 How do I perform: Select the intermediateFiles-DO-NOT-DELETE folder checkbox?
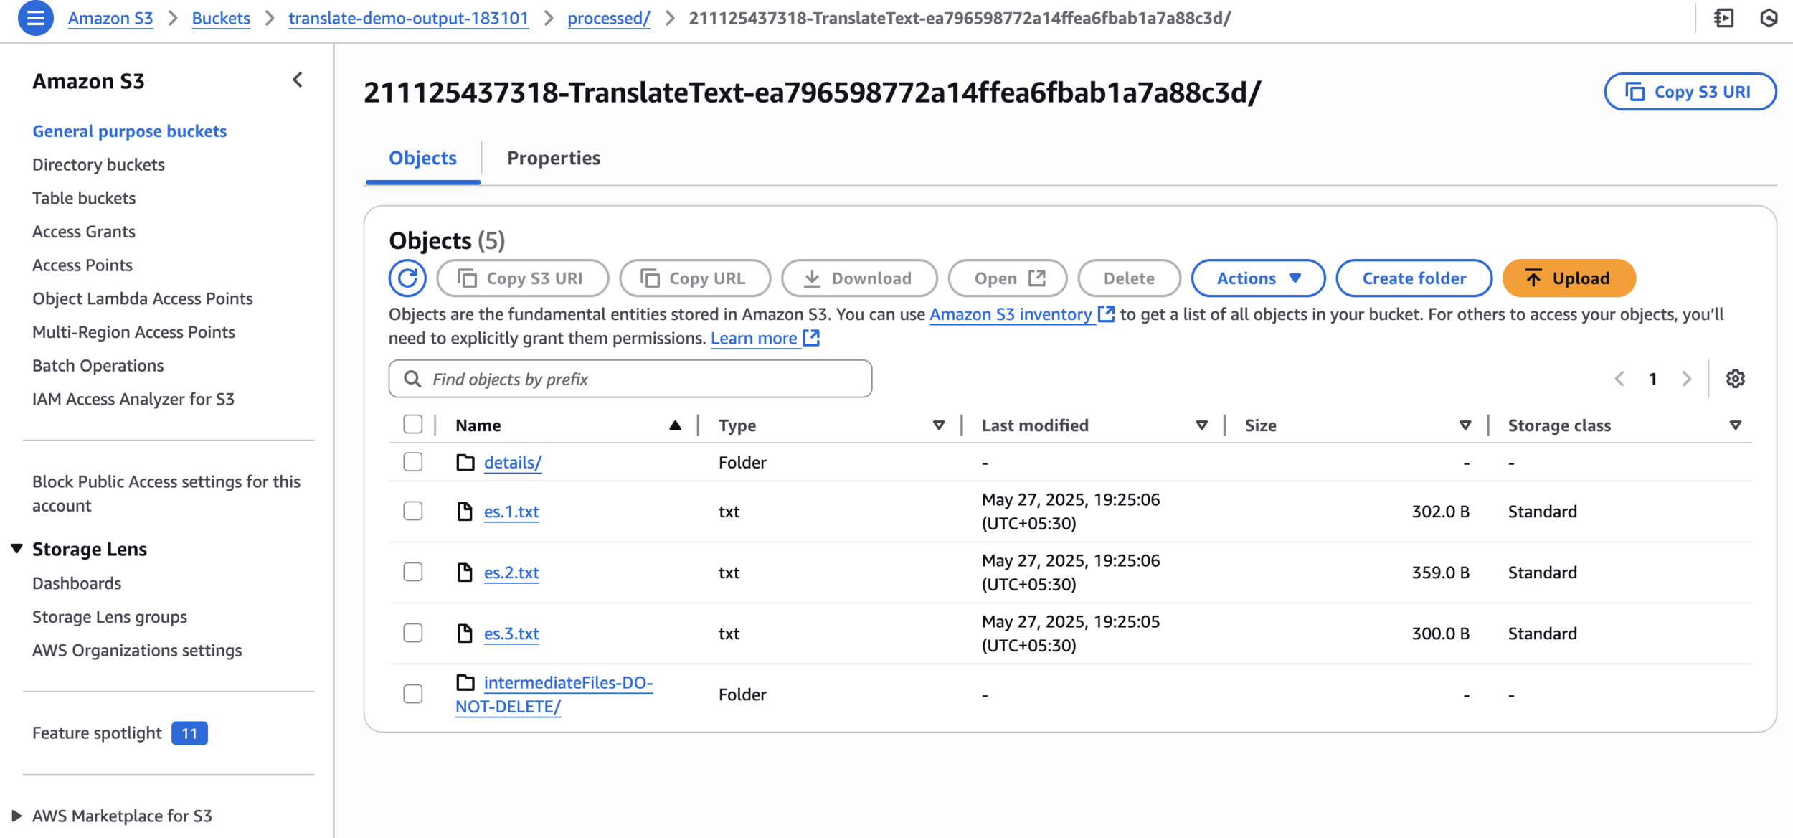tap(413, 695)
